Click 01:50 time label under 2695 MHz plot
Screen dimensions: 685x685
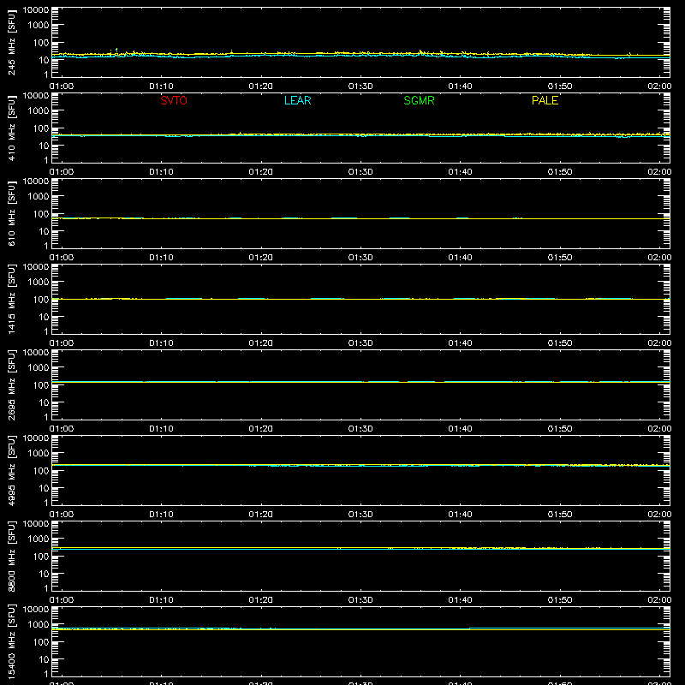tap(560, 429)
